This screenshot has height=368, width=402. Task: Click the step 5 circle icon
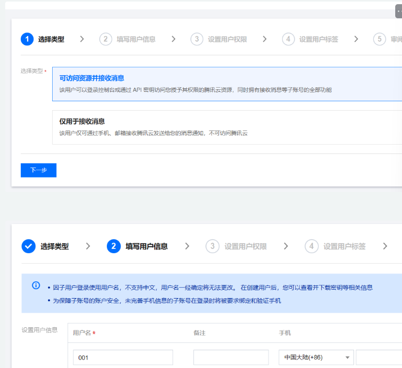click(380, 39)
